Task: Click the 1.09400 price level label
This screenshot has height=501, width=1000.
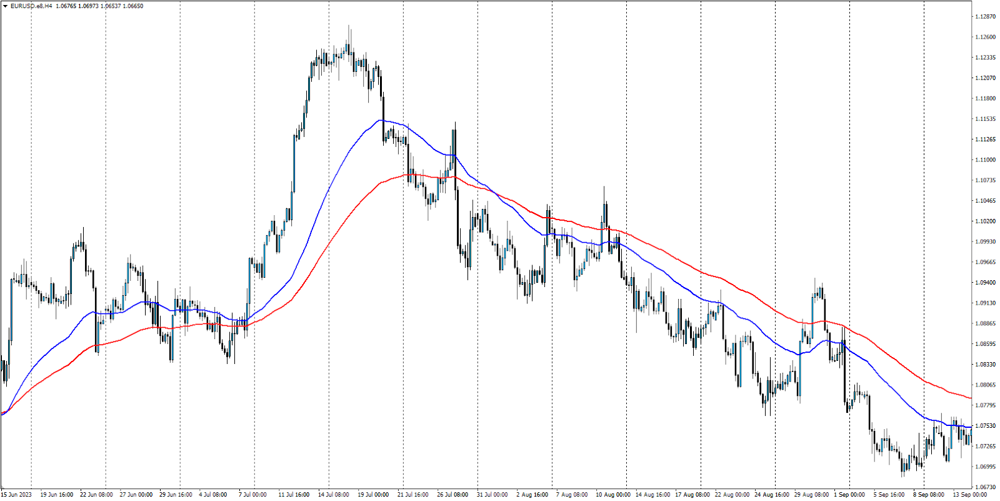Action: pyautogui.click(x=986, y=283)
